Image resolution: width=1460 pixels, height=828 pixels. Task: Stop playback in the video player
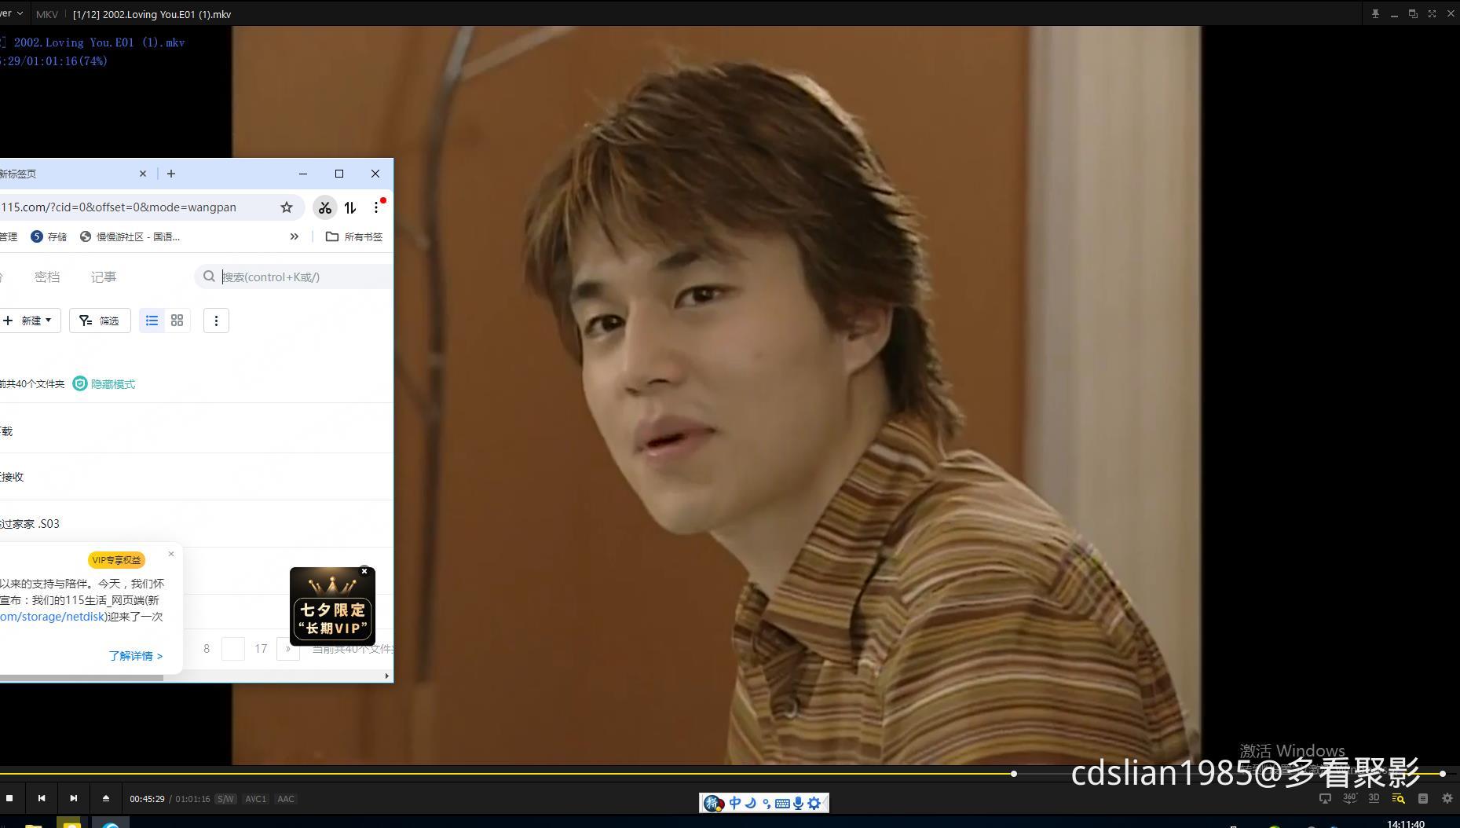point(9,798)
